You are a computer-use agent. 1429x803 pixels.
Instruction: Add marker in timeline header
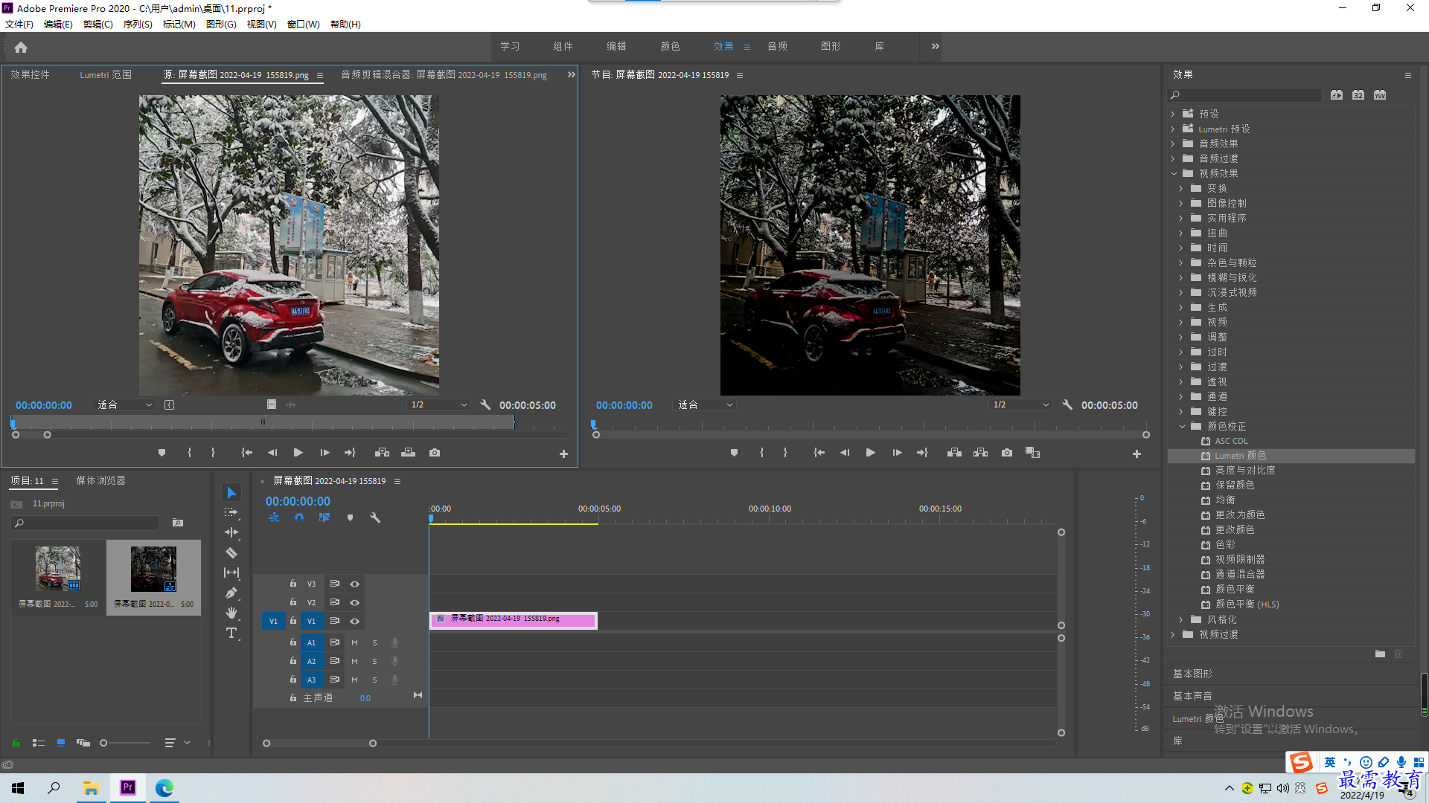tap(350, 517)
